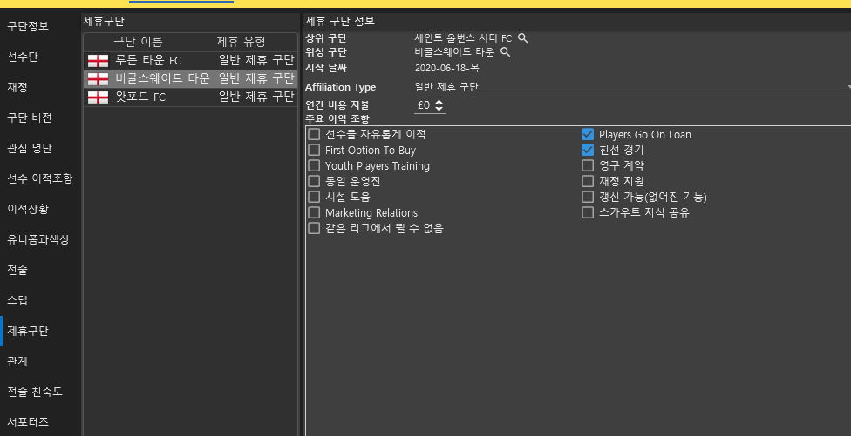851x436 pixels.
Task: Check 같은 리그에서 뛸 수 없음
Action: pos(314,228)
